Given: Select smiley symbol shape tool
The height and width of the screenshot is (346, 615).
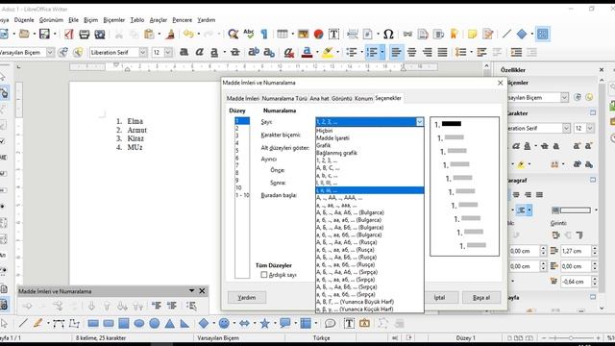Looking at the screenshot, I should point(224,324).
